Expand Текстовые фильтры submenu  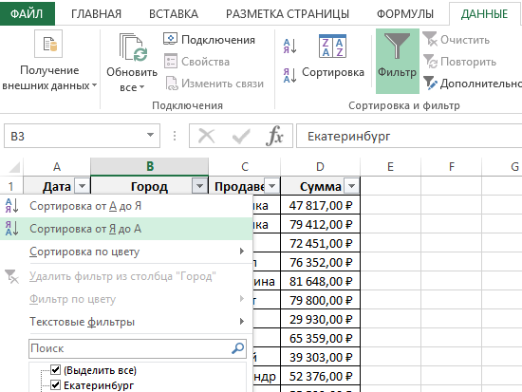click(242, 322)
